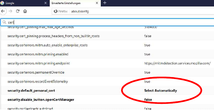
Task: Click the forward navigation arrow
Action: [11, 11]
